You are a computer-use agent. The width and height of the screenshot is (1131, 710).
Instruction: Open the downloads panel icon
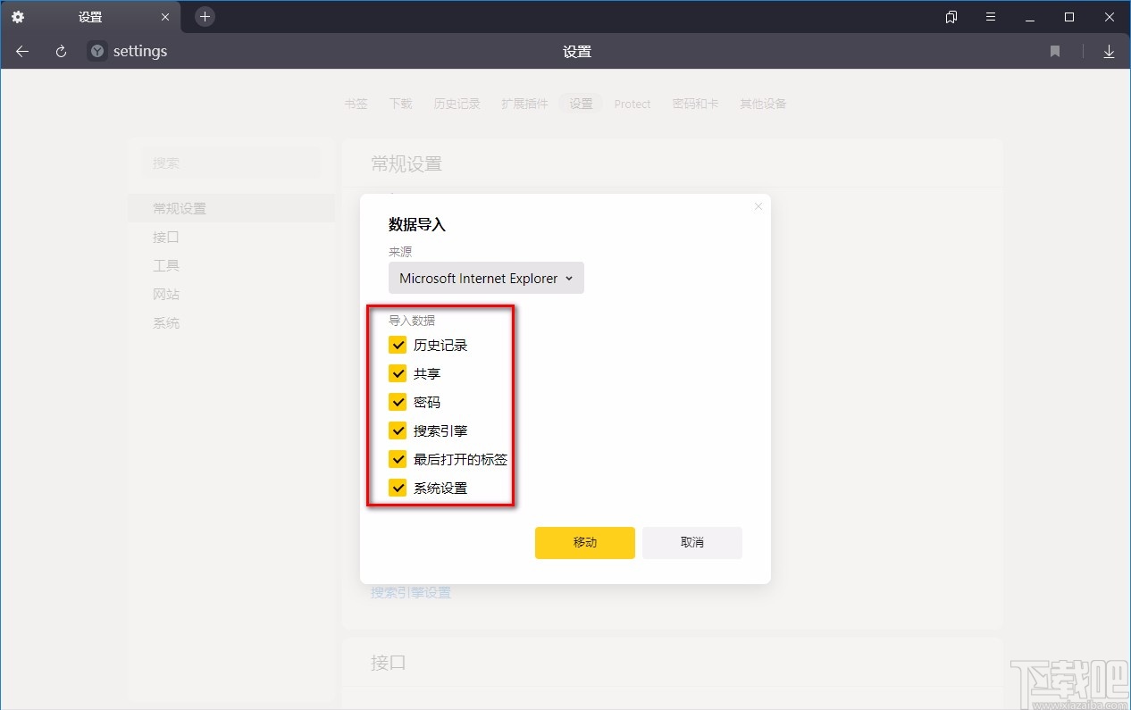pos(1109,51)
